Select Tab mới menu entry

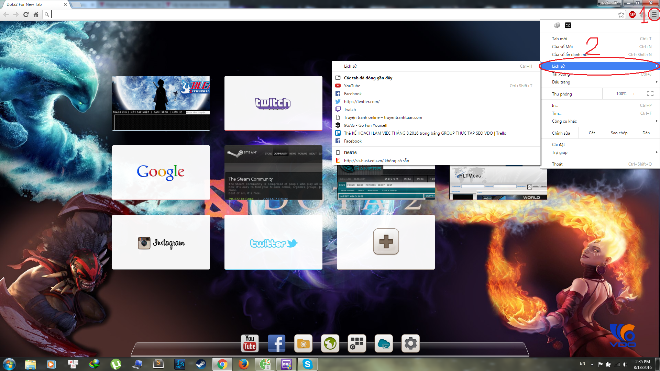559,39
